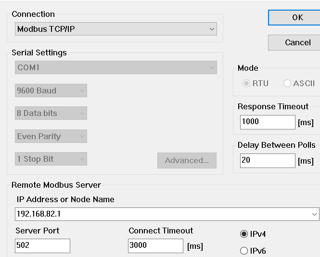This screenshot has height=257, width=320.
Task: Click the Advanced... button
Action: [x=187, y=160]
